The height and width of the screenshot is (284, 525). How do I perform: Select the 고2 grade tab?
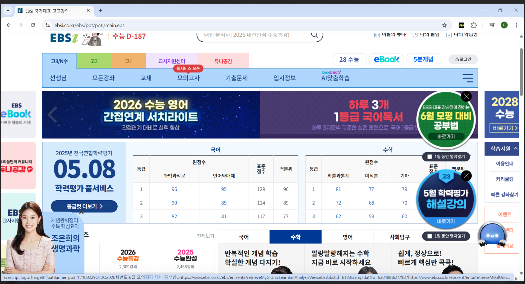click(94, 61)
